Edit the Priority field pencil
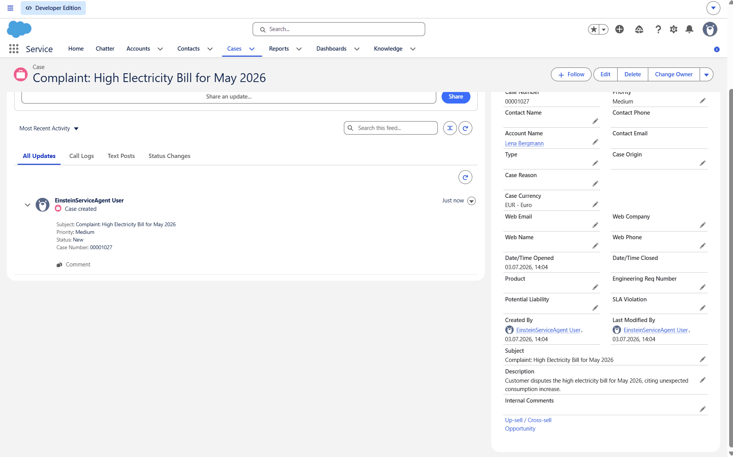733x457 pixels. coord(702,101)
